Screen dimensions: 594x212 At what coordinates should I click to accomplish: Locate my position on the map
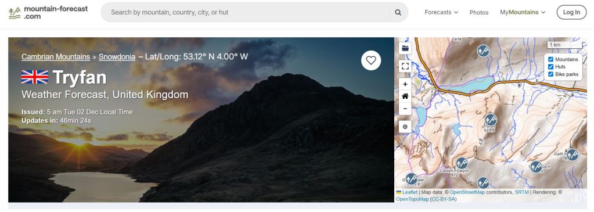tap(405, 127)
